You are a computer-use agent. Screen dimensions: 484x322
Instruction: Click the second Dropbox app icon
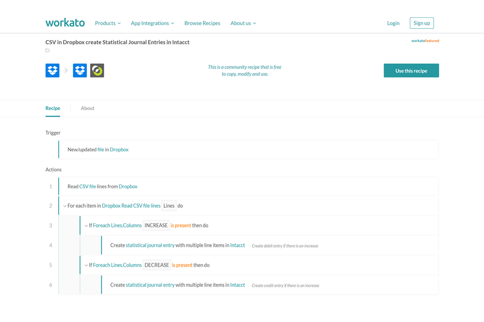(x=80, y=70)
